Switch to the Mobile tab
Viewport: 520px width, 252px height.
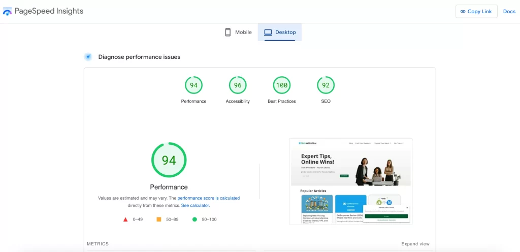pos(238,33)
